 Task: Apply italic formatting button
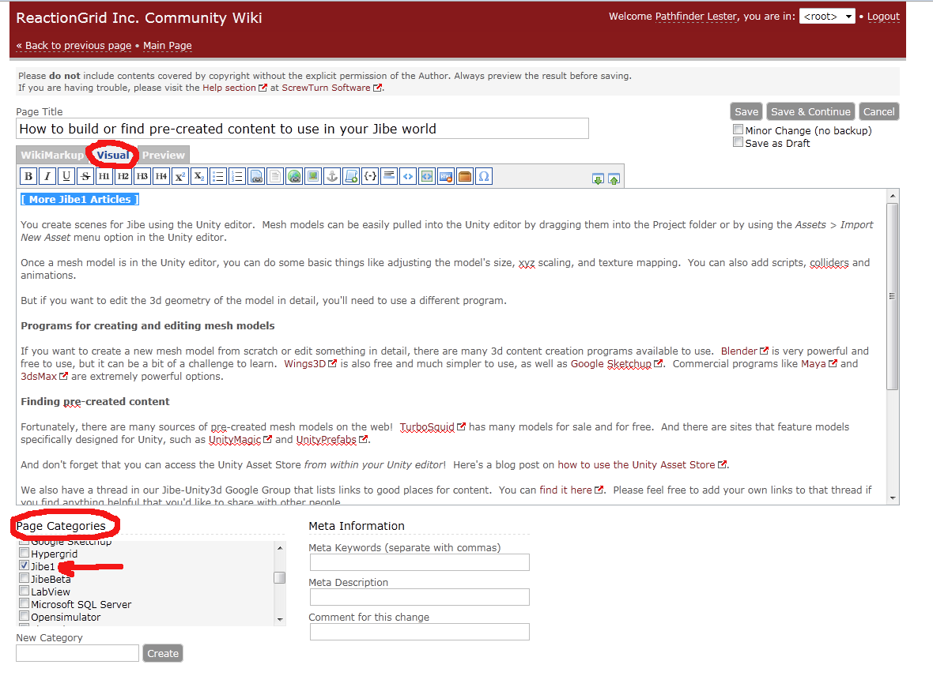pos(47,176)
